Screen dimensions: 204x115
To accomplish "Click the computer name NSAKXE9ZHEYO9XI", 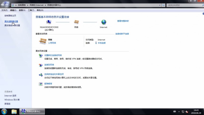I will click(49, 27).
